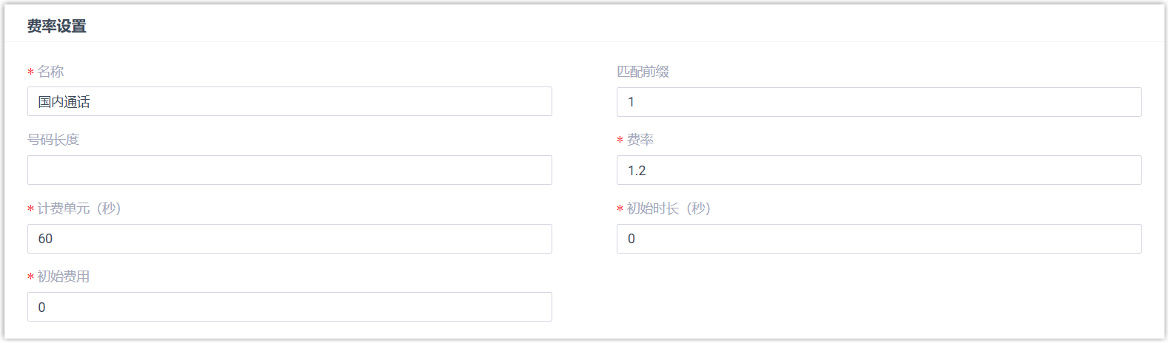This screenshot has height=343, width=1169.
Task: Click the required asterisk beside 费率 label
Action: 620,140
